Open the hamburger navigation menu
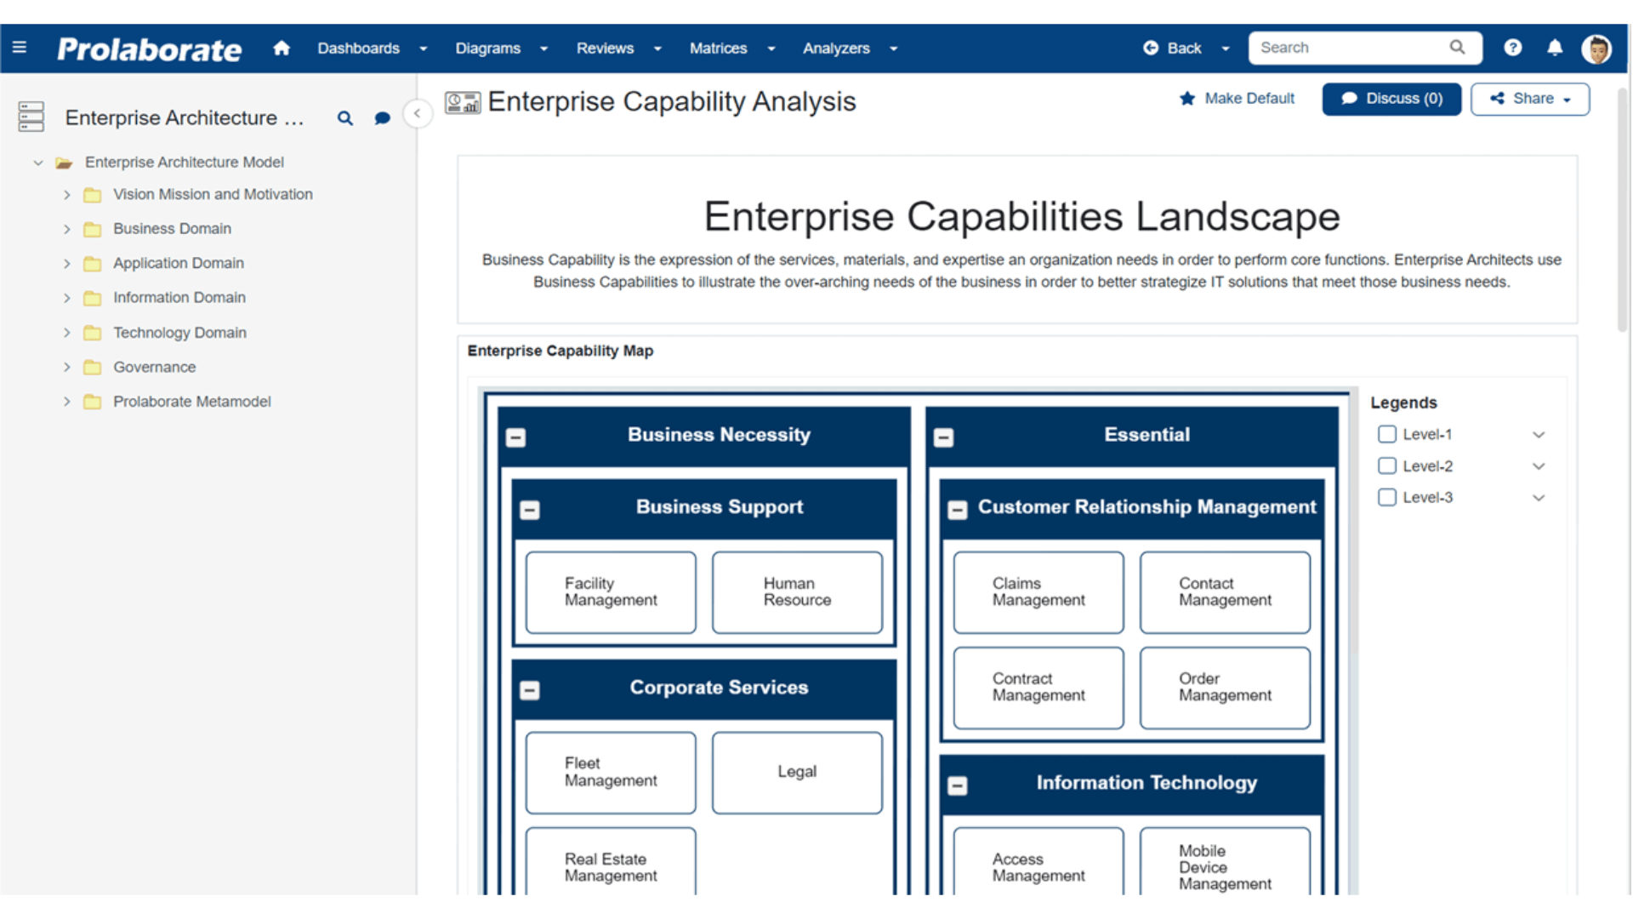This screenshot has height=919, width=1633. click(19, 48)
